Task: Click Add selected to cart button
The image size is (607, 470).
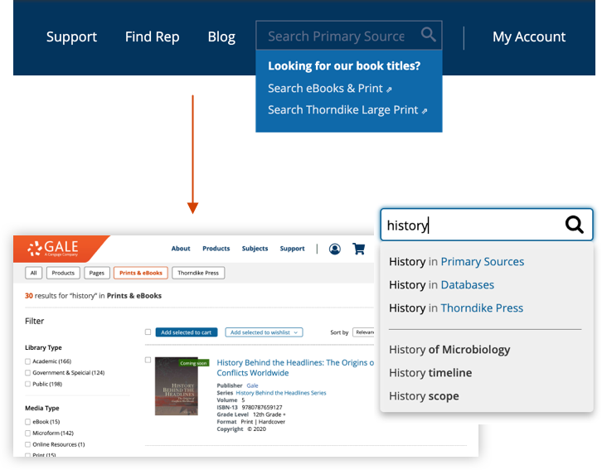Action: pyautogui.click(x=187, y=332)
